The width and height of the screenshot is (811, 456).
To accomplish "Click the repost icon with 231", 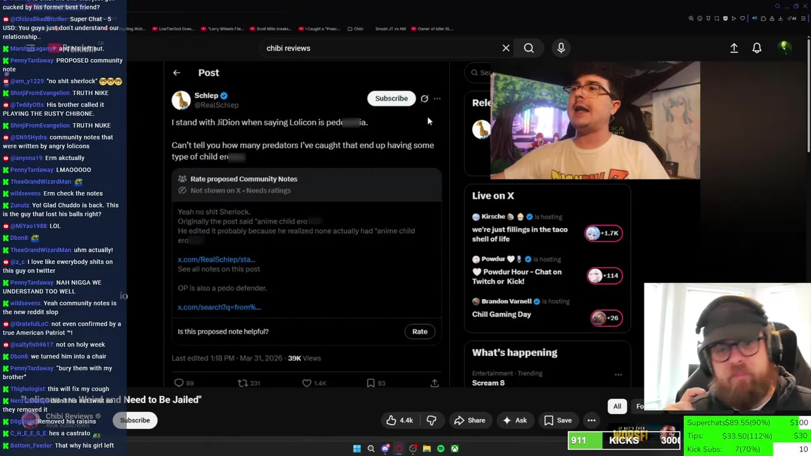I will (242, 383).
